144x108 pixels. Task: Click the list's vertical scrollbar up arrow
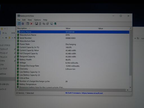(130, 28)
